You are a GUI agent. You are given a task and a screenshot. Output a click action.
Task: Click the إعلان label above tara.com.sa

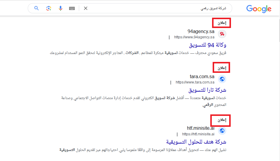[x=222, y=68]
